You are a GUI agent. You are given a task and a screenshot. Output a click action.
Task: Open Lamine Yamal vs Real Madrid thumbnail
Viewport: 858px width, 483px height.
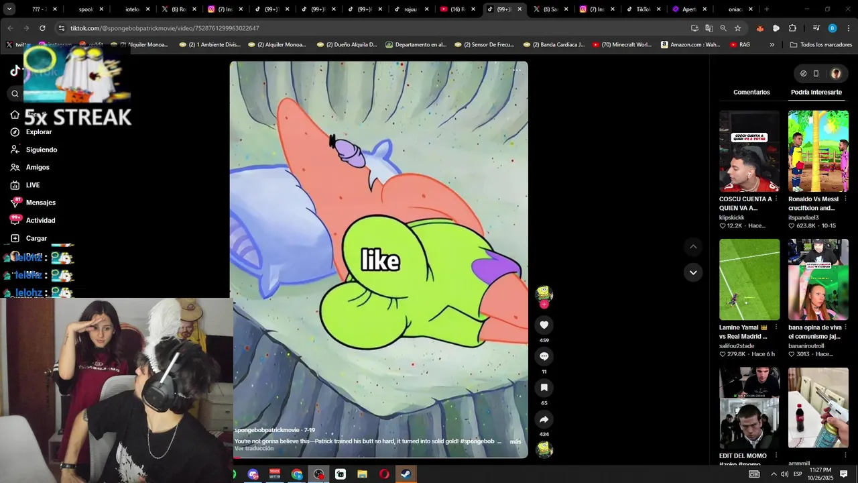point(749,280)
